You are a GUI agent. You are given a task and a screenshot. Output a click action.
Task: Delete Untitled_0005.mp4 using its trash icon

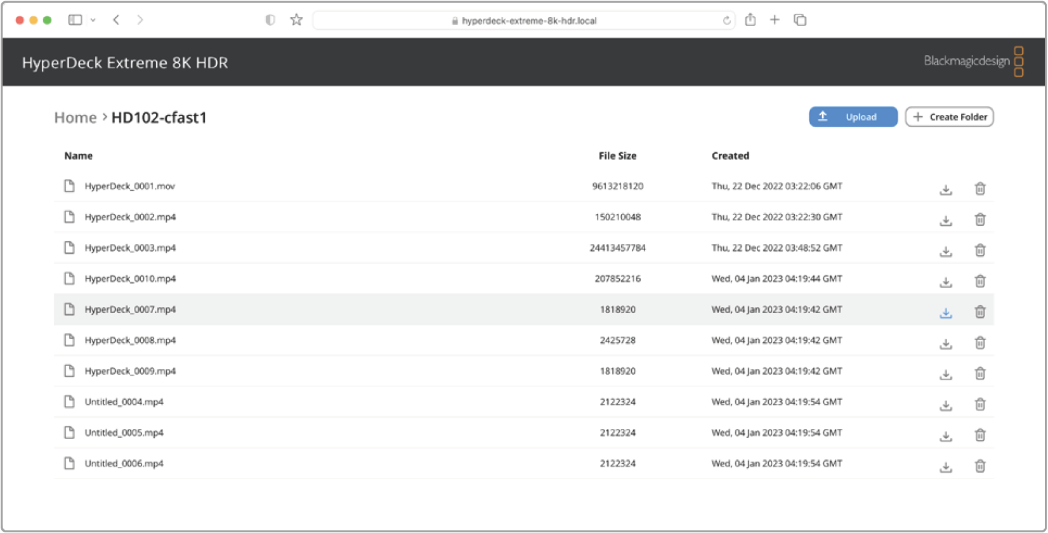(x=980, y=435)
